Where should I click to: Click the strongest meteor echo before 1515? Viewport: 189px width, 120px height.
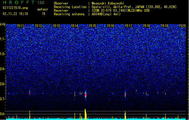click(x=86, y=95)
